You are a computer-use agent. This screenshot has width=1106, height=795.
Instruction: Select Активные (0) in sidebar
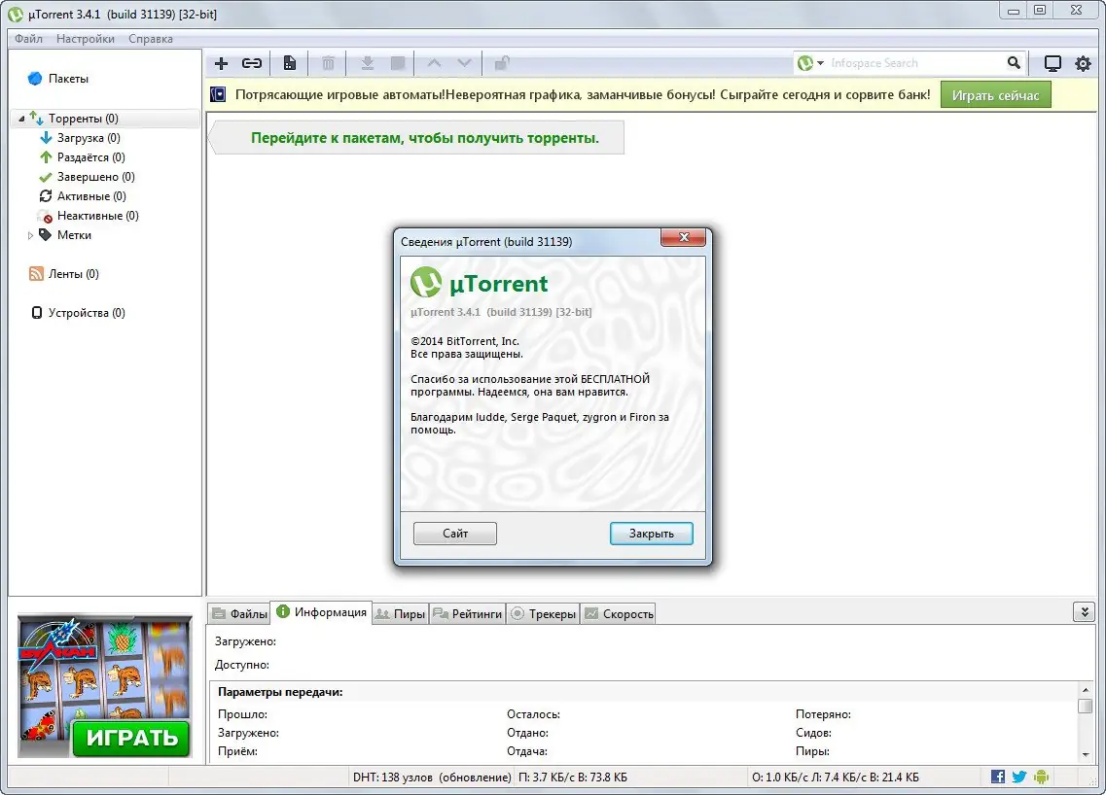91,196
